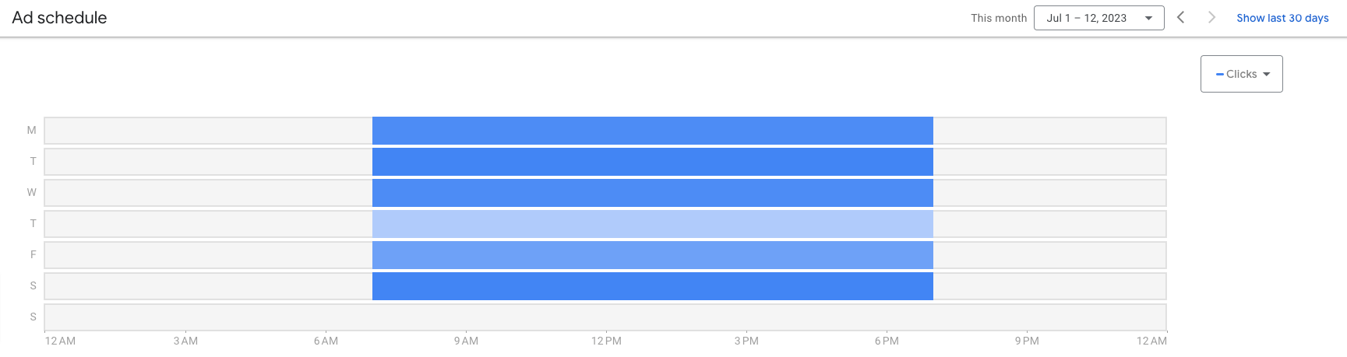Open the Clicks metric dropdown
Image resolution: width=1347 pixels, height=357 pixels.
point(1241,74)
